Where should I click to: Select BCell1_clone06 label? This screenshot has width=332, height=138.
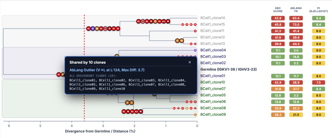pyautogui.click(x=213, y=102)
